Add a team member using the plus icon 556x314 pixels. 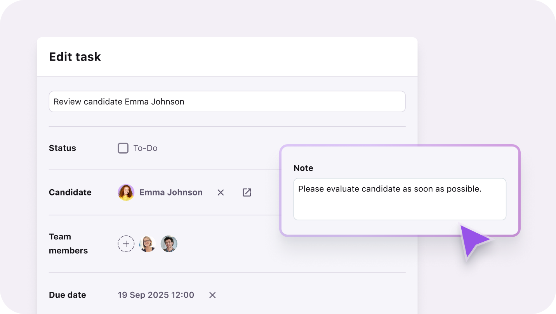pos(126,244)
